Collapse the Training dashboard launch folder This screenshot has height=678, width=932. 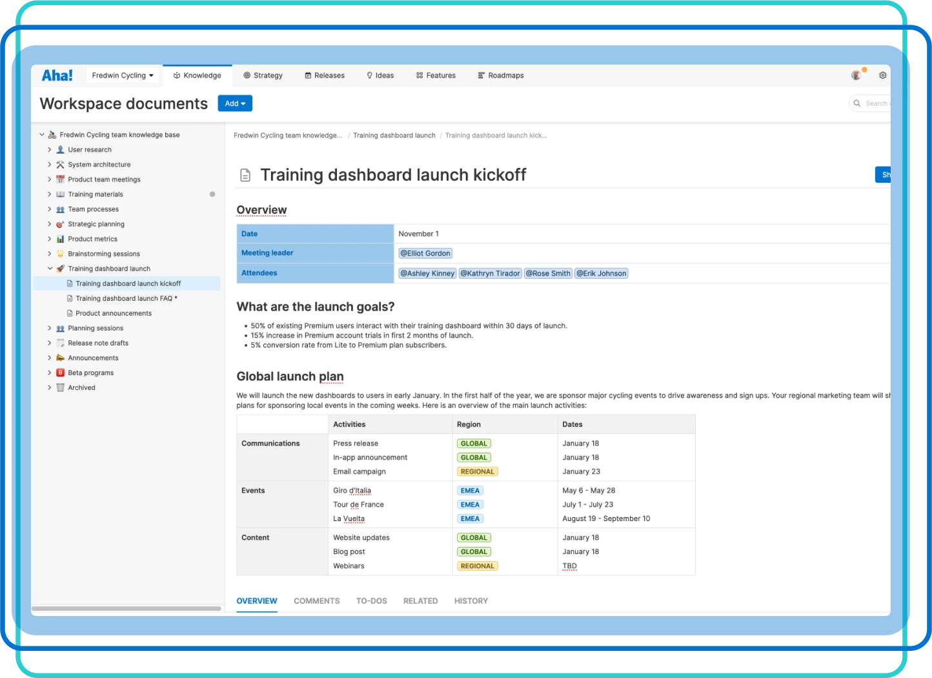click(x=50, y=269)
